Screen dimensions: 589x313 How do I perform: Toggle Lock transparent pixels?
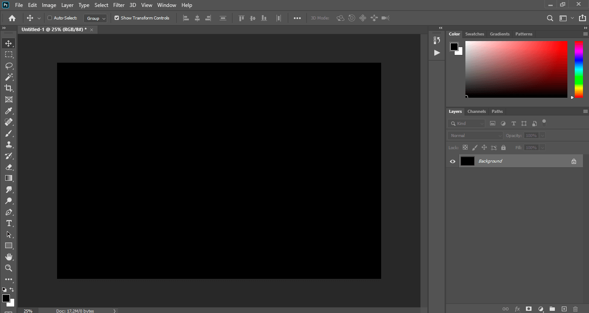point(465,148)
